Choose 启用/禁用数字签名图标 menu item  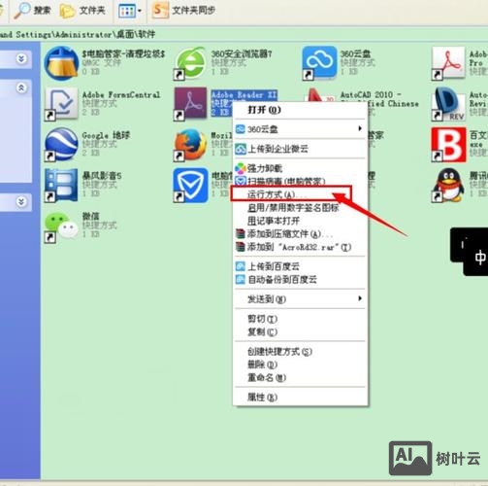300,208
